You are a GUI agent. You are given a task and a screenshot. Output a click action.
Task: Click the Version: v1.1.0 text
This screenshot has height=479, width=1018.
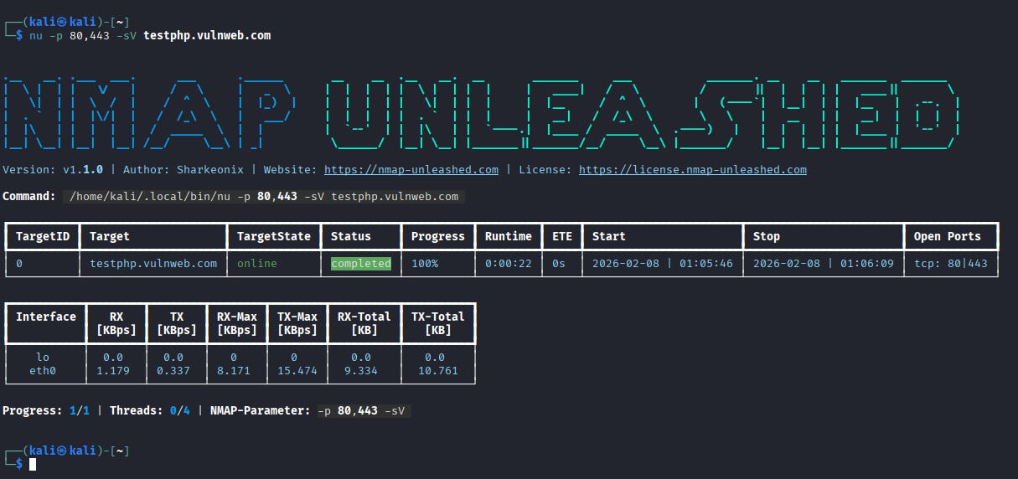point(53,169)
